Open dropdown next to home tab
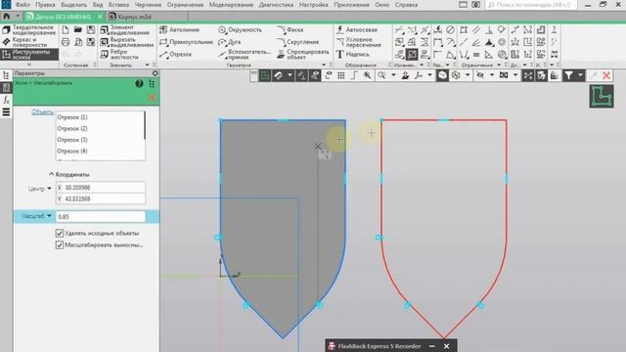 (18, 17)
